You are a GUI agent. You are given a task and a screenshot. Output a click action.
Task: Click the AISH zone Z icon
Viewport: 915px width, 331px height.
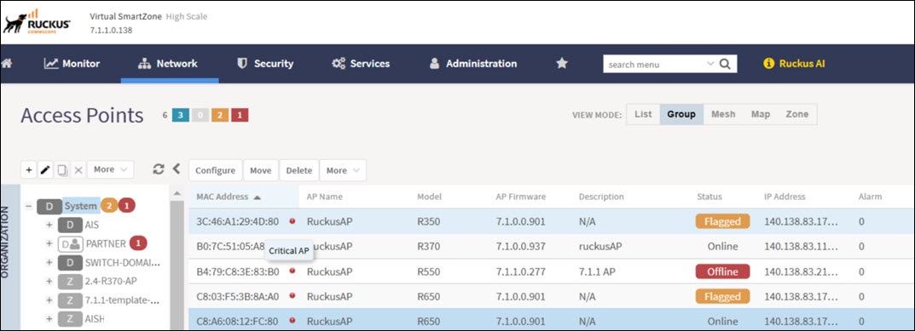tap(70, 319)
